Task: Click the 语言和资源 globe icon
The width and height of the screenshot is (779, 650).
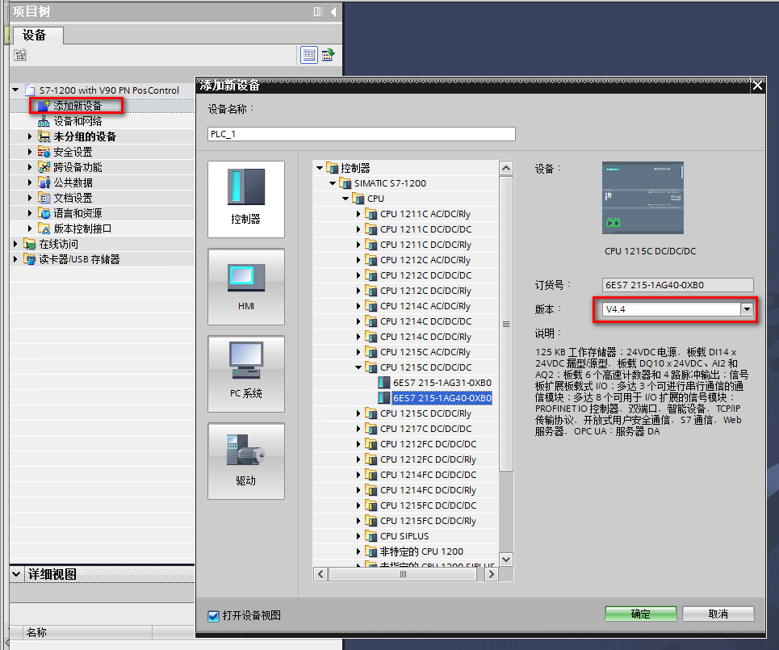Action: (x=44, y=213)
